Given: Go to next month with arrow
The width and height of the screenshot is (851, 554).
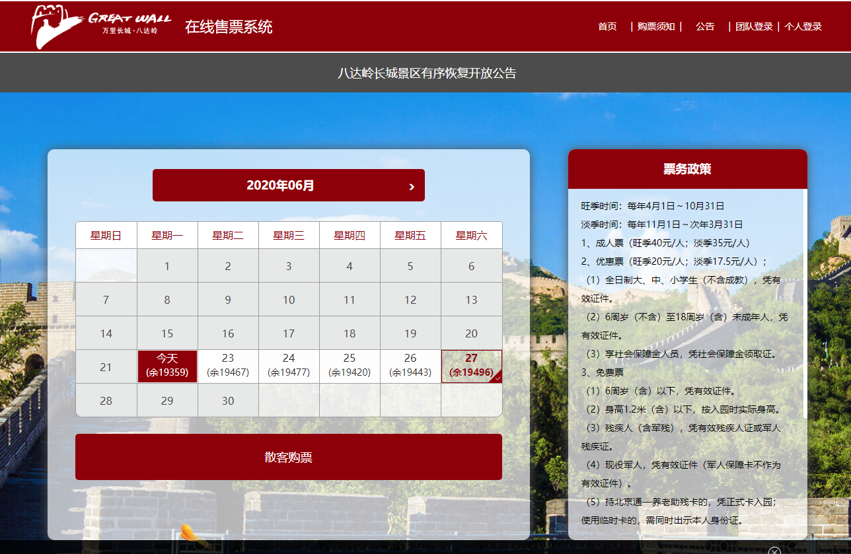Looking at the screenshot, I should point(412,187).
